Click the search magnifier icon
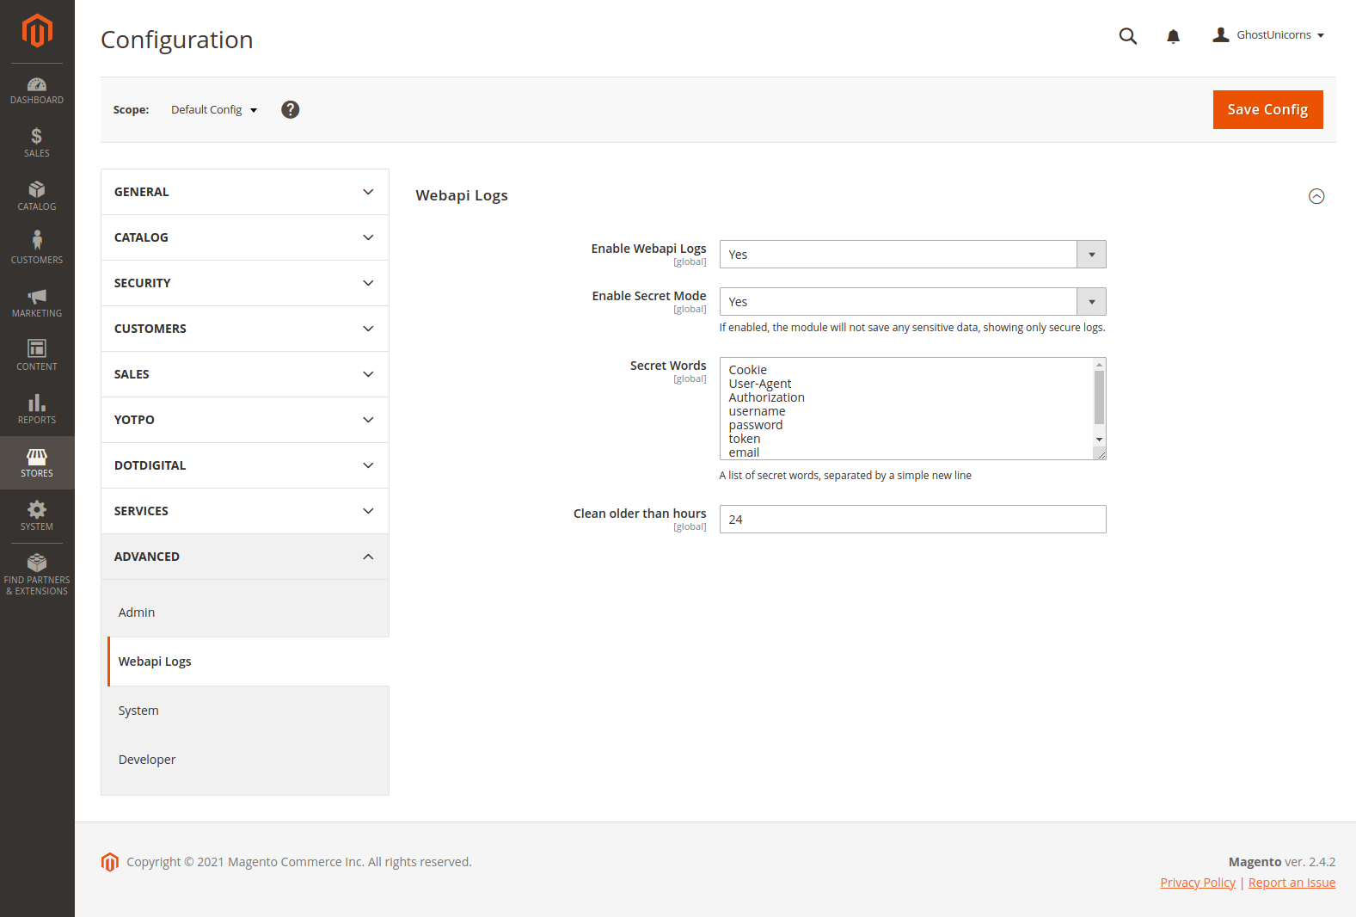1356x917 pixels. click(1127, 36)
